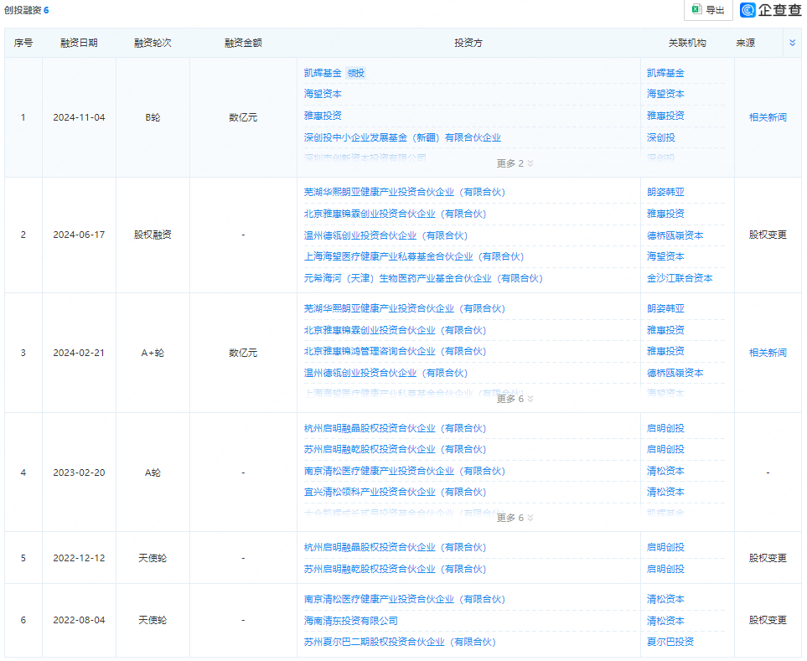Open 北京雅惠锦霖创业投资合伙企业 in row 2
The width and height of the screenshot is (807, 661).
click(396, 214)
